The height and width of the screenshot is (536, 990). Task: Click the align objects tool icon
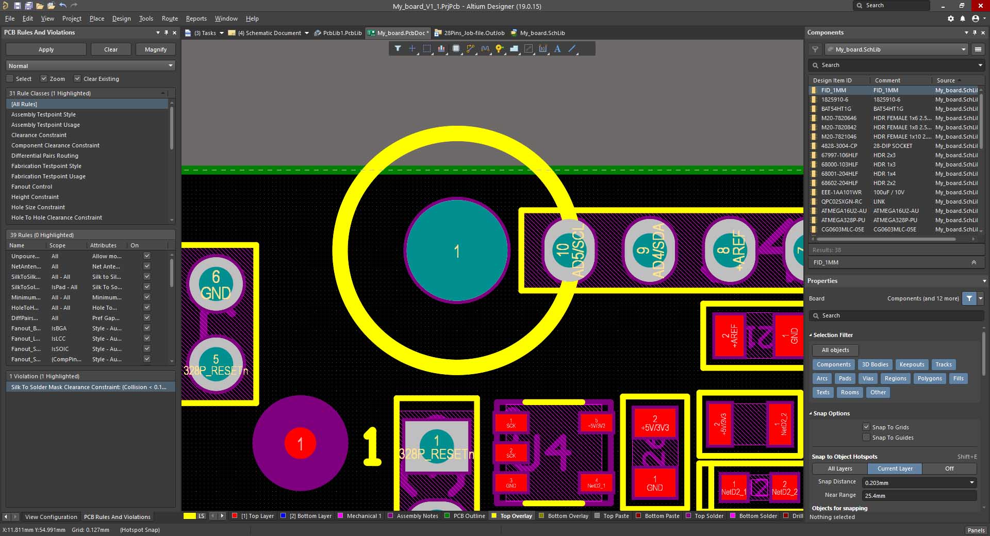coord(441,48)
